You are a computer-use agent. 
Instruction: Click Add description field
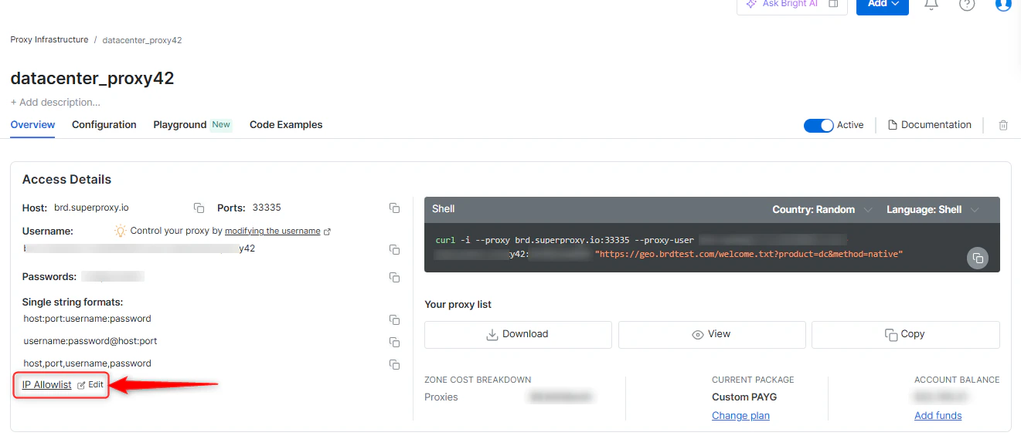(x=56, y=102)
